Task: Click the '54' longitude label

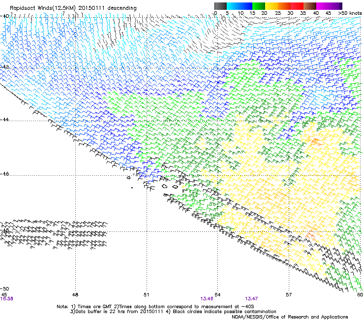Action: [x=217, y=295]
